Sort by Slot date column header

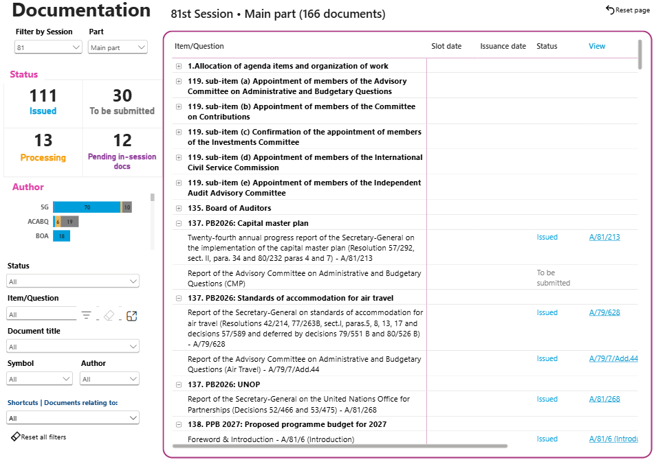[x=446, y=46]
